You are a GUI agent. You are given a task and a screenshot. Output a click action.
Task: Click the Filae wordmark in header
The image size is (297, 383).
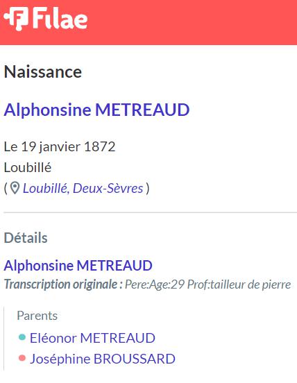(60, 18)
